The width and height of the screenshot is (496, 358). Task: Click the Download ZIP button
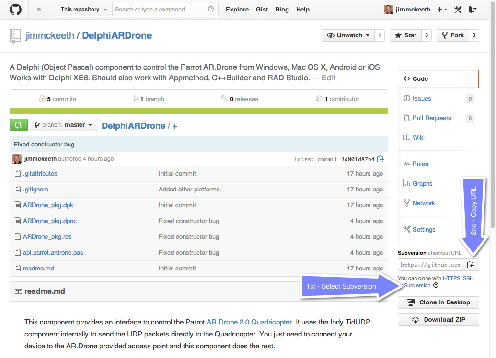point(438,320)
